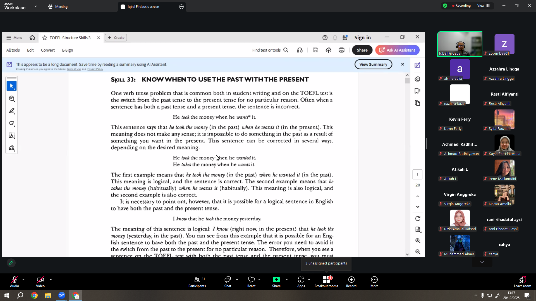Open the Fill and Sign tool
The height and width of the screenshot is (301, 536).
(11, 148)
